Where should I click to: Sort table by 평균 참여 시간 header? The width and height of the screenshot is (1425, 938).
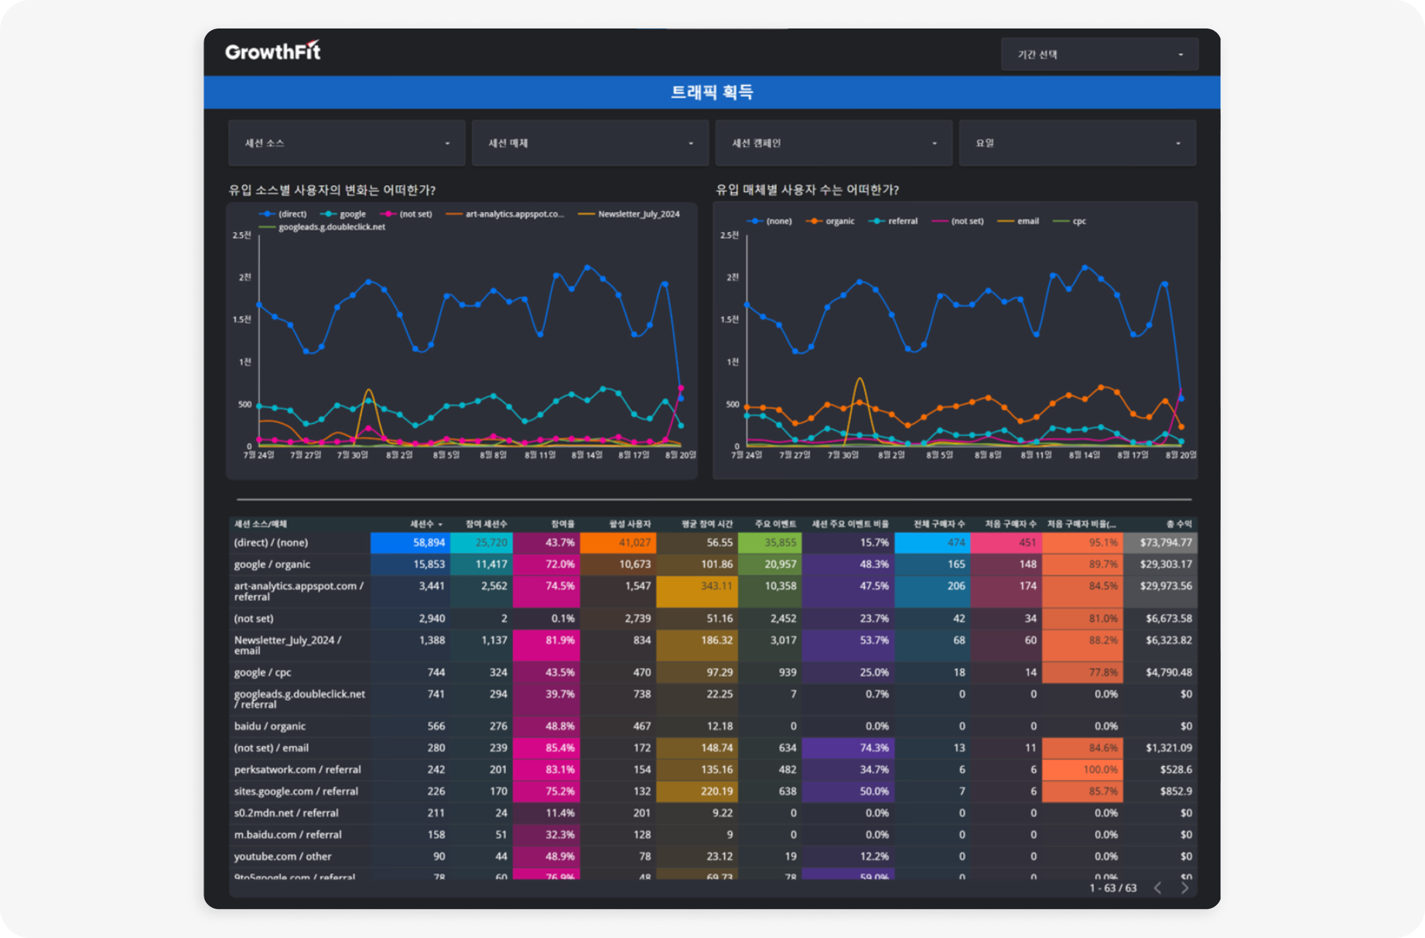coord(707,524)
